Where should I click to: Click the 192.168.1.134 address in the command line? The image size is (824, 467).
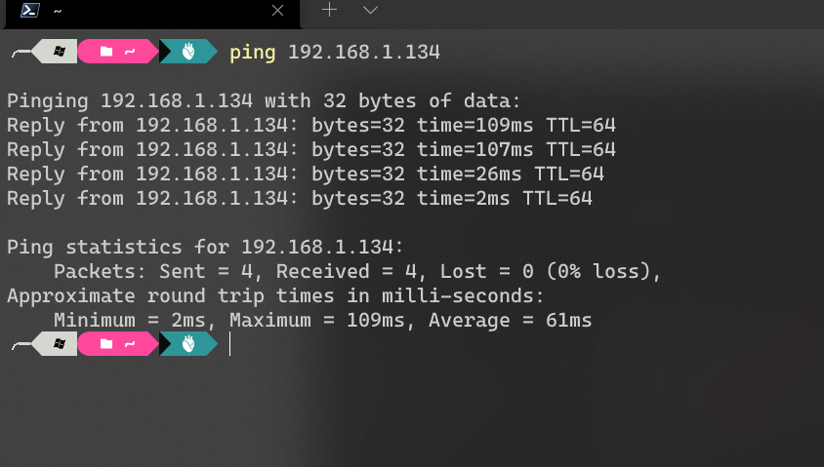[363, 52]
